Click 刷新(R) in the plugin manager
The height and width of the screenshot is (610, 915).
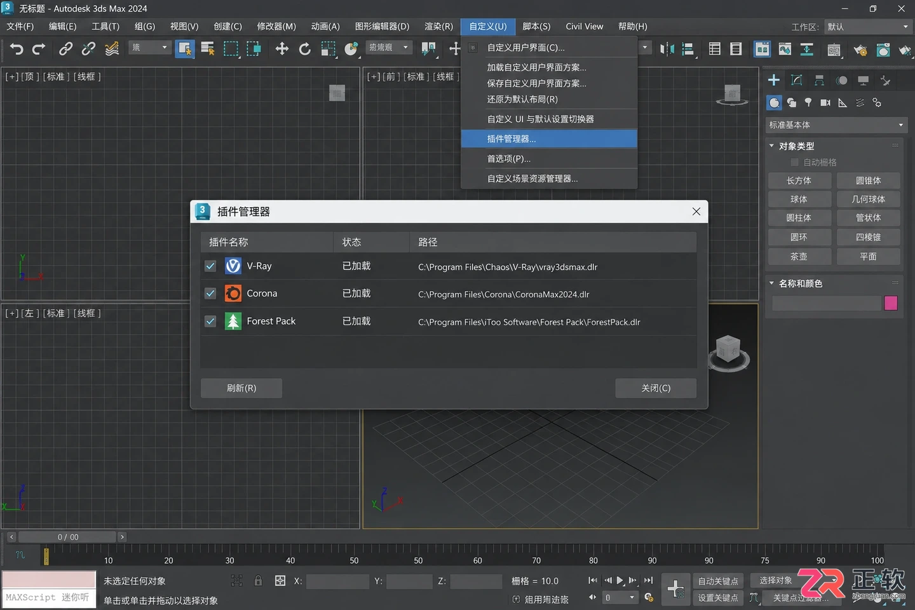241,388
